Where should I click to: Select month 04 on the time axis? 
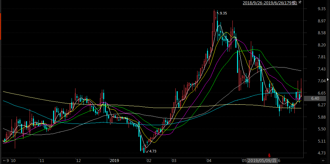pyautogui.click(x=208, y=161)
